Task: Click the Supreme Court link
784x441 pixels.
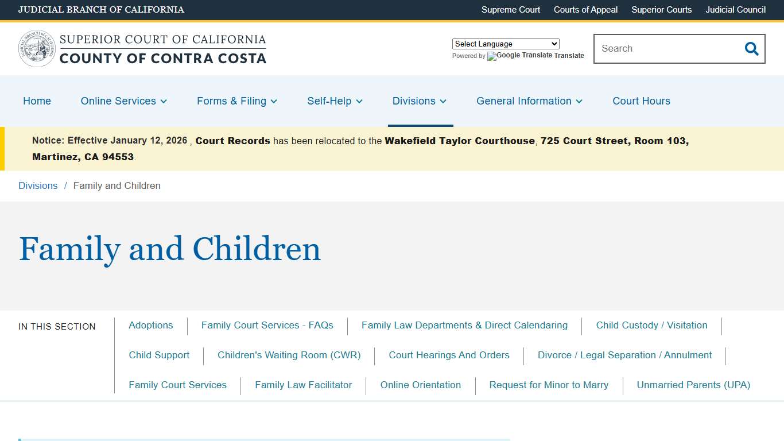Action: coord(510,10)
